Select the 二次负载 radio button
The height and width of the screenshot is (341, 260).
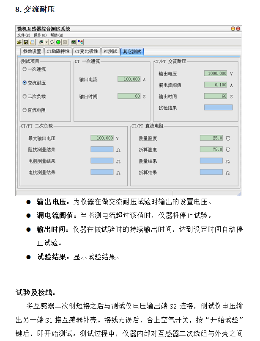pos(25,97)
